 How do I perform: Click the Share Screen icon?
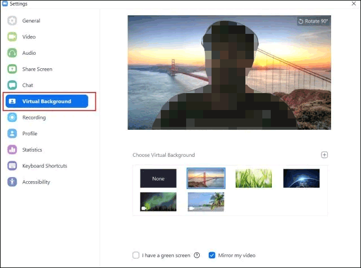coord(12,69)
